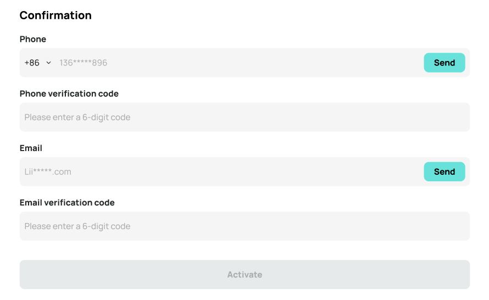Send the email verification code
Viewport: 489px width, 300px height.
(x=444, y=171)
